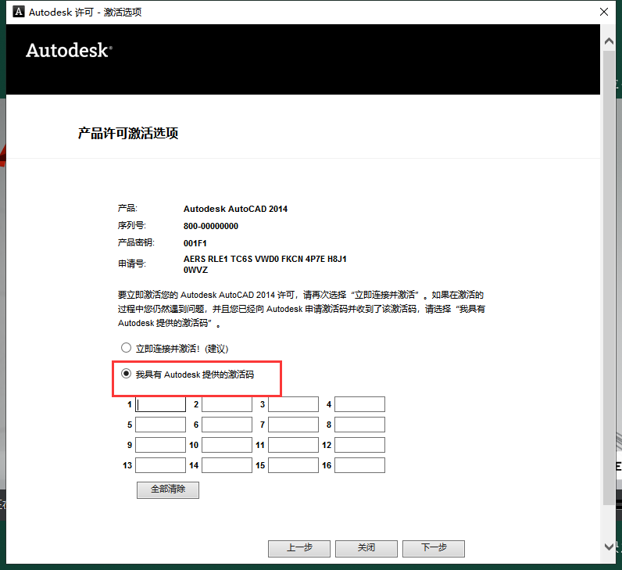
Task: Click activation code field 10
Action: pos(227,445)
